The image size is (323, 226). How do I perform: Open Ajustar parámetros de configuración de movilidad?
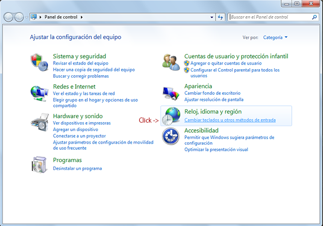pos(103,145)
